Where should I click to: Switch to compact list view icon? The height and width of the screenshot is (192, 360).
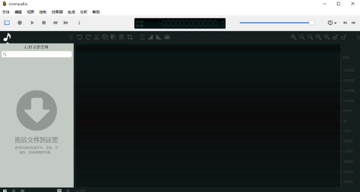pyautogui.click(x=14, y=190)
